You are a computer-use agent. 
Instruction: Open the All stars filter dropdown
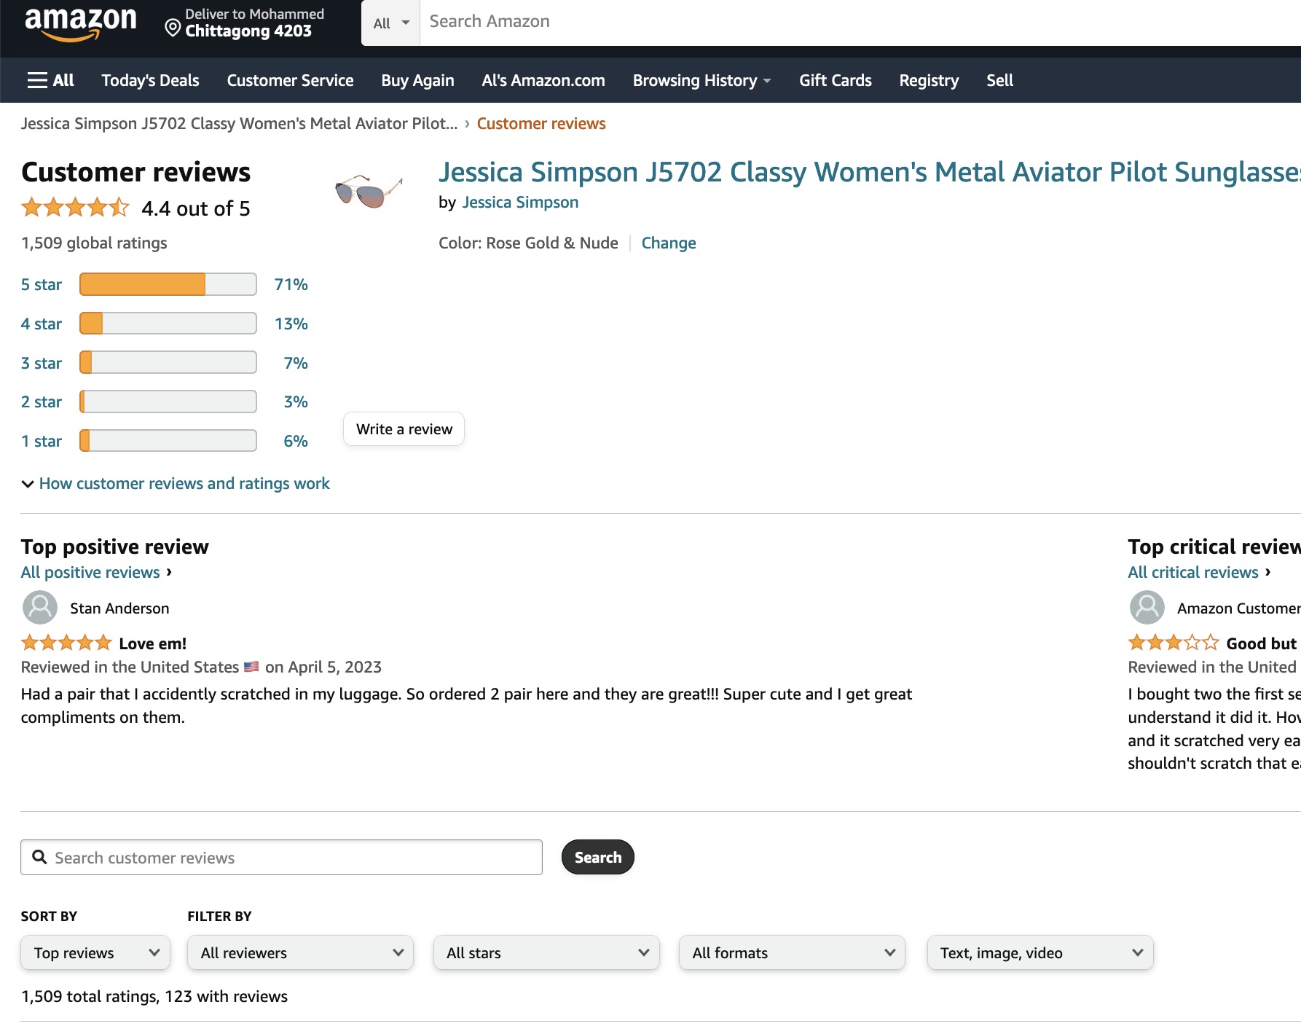(x=546, y=952)
